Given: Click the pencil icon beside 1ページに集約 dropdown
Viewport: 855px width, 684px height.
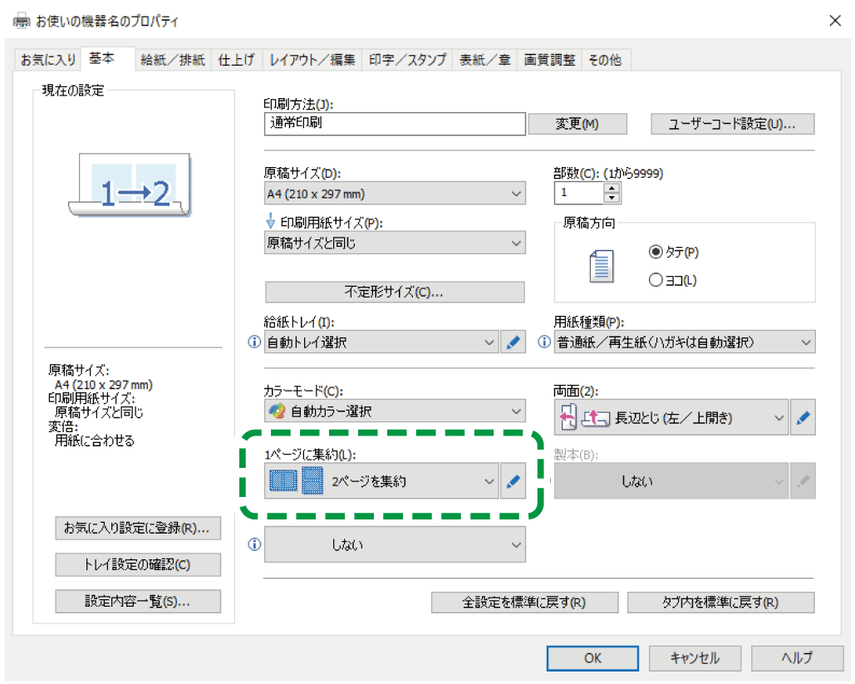Looking at the screenshot, I should pyautogui.click(x=513, y=481).
